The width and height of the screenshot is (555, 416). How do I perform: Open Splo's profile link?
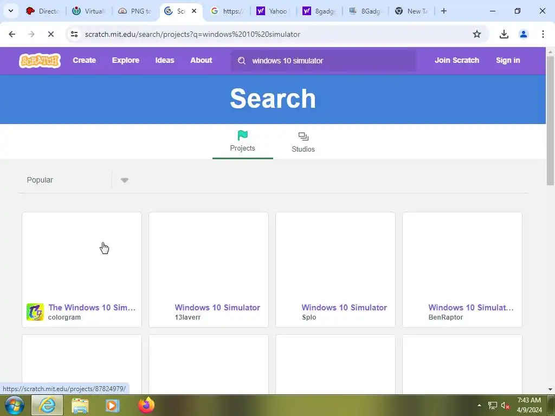click(309, 317)
